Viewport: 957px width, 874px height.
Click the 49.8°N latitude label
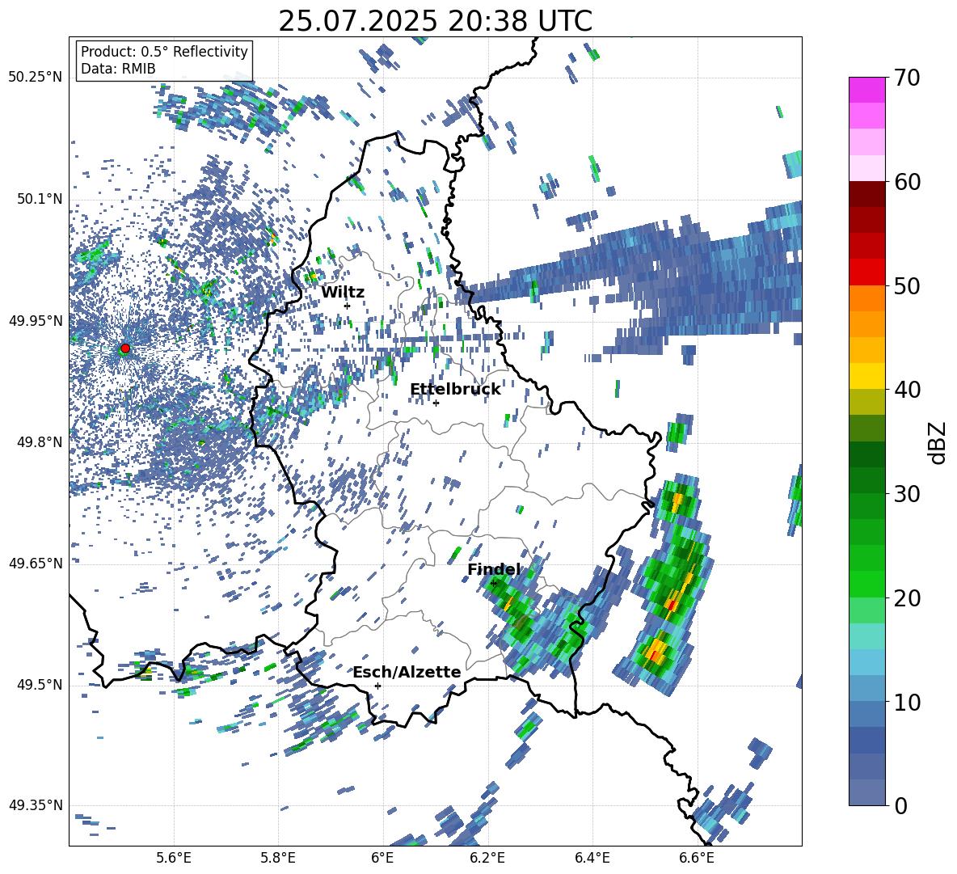click(40, 442)
